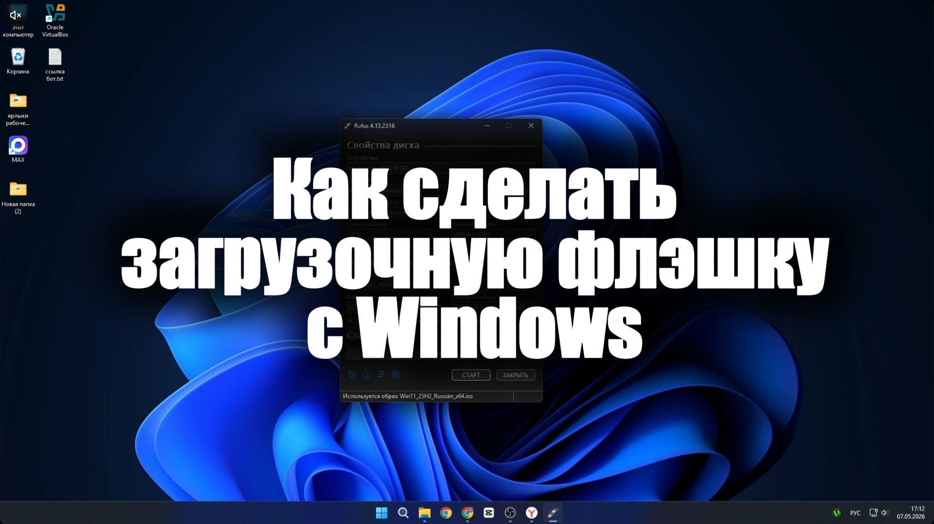Open the second Chrome taskbar icon with badge
Viewport: 934px width, 524px height.
pos(467,513)
